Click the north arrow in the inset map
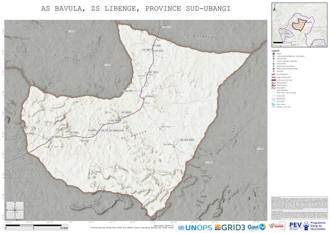Screen dimensions: 330x233 click(x=275, y=8)
